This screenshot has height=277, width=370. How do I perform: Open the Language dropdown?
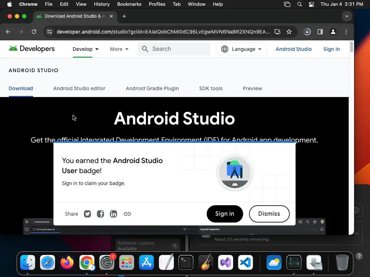241,49
